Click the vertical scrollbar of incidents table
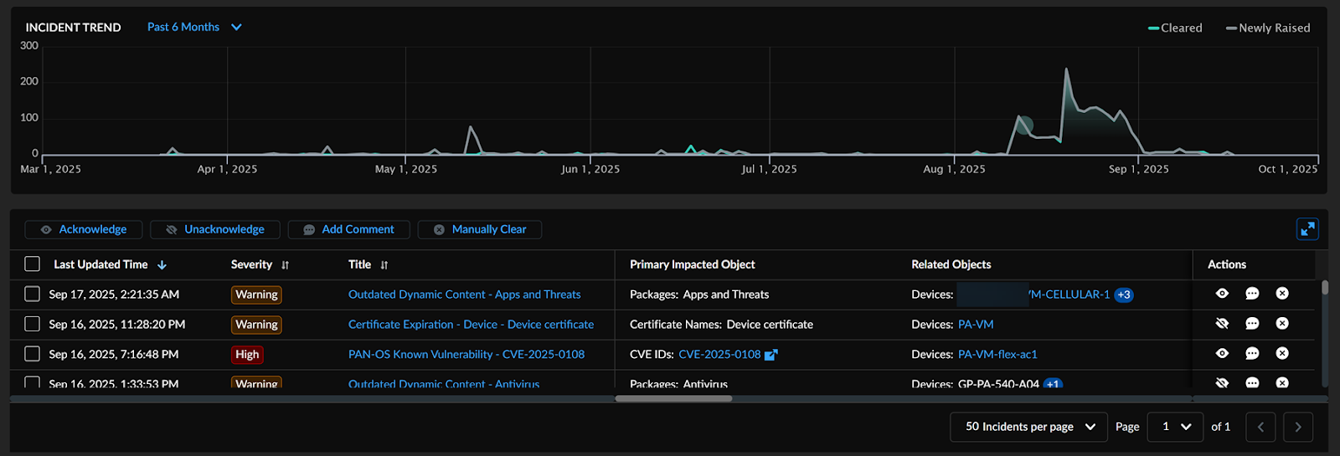This screenshot has height=456, width=1340. pyautogui.click(x=1325, y=288)
